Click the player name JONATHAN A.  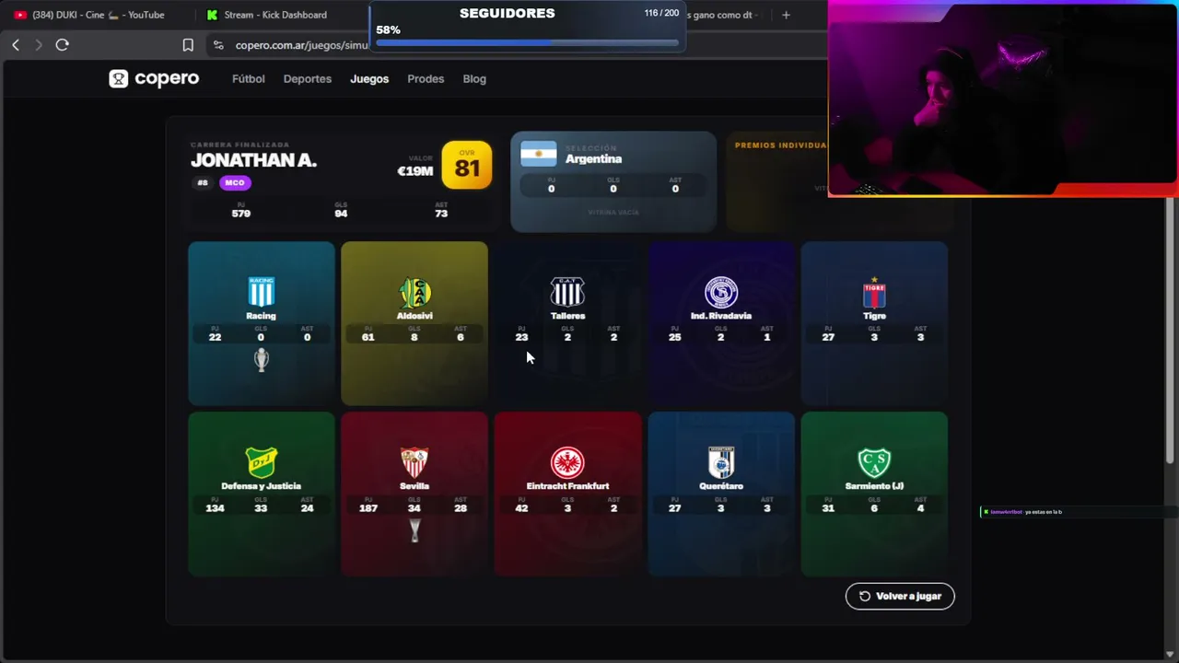pos(253,160)
